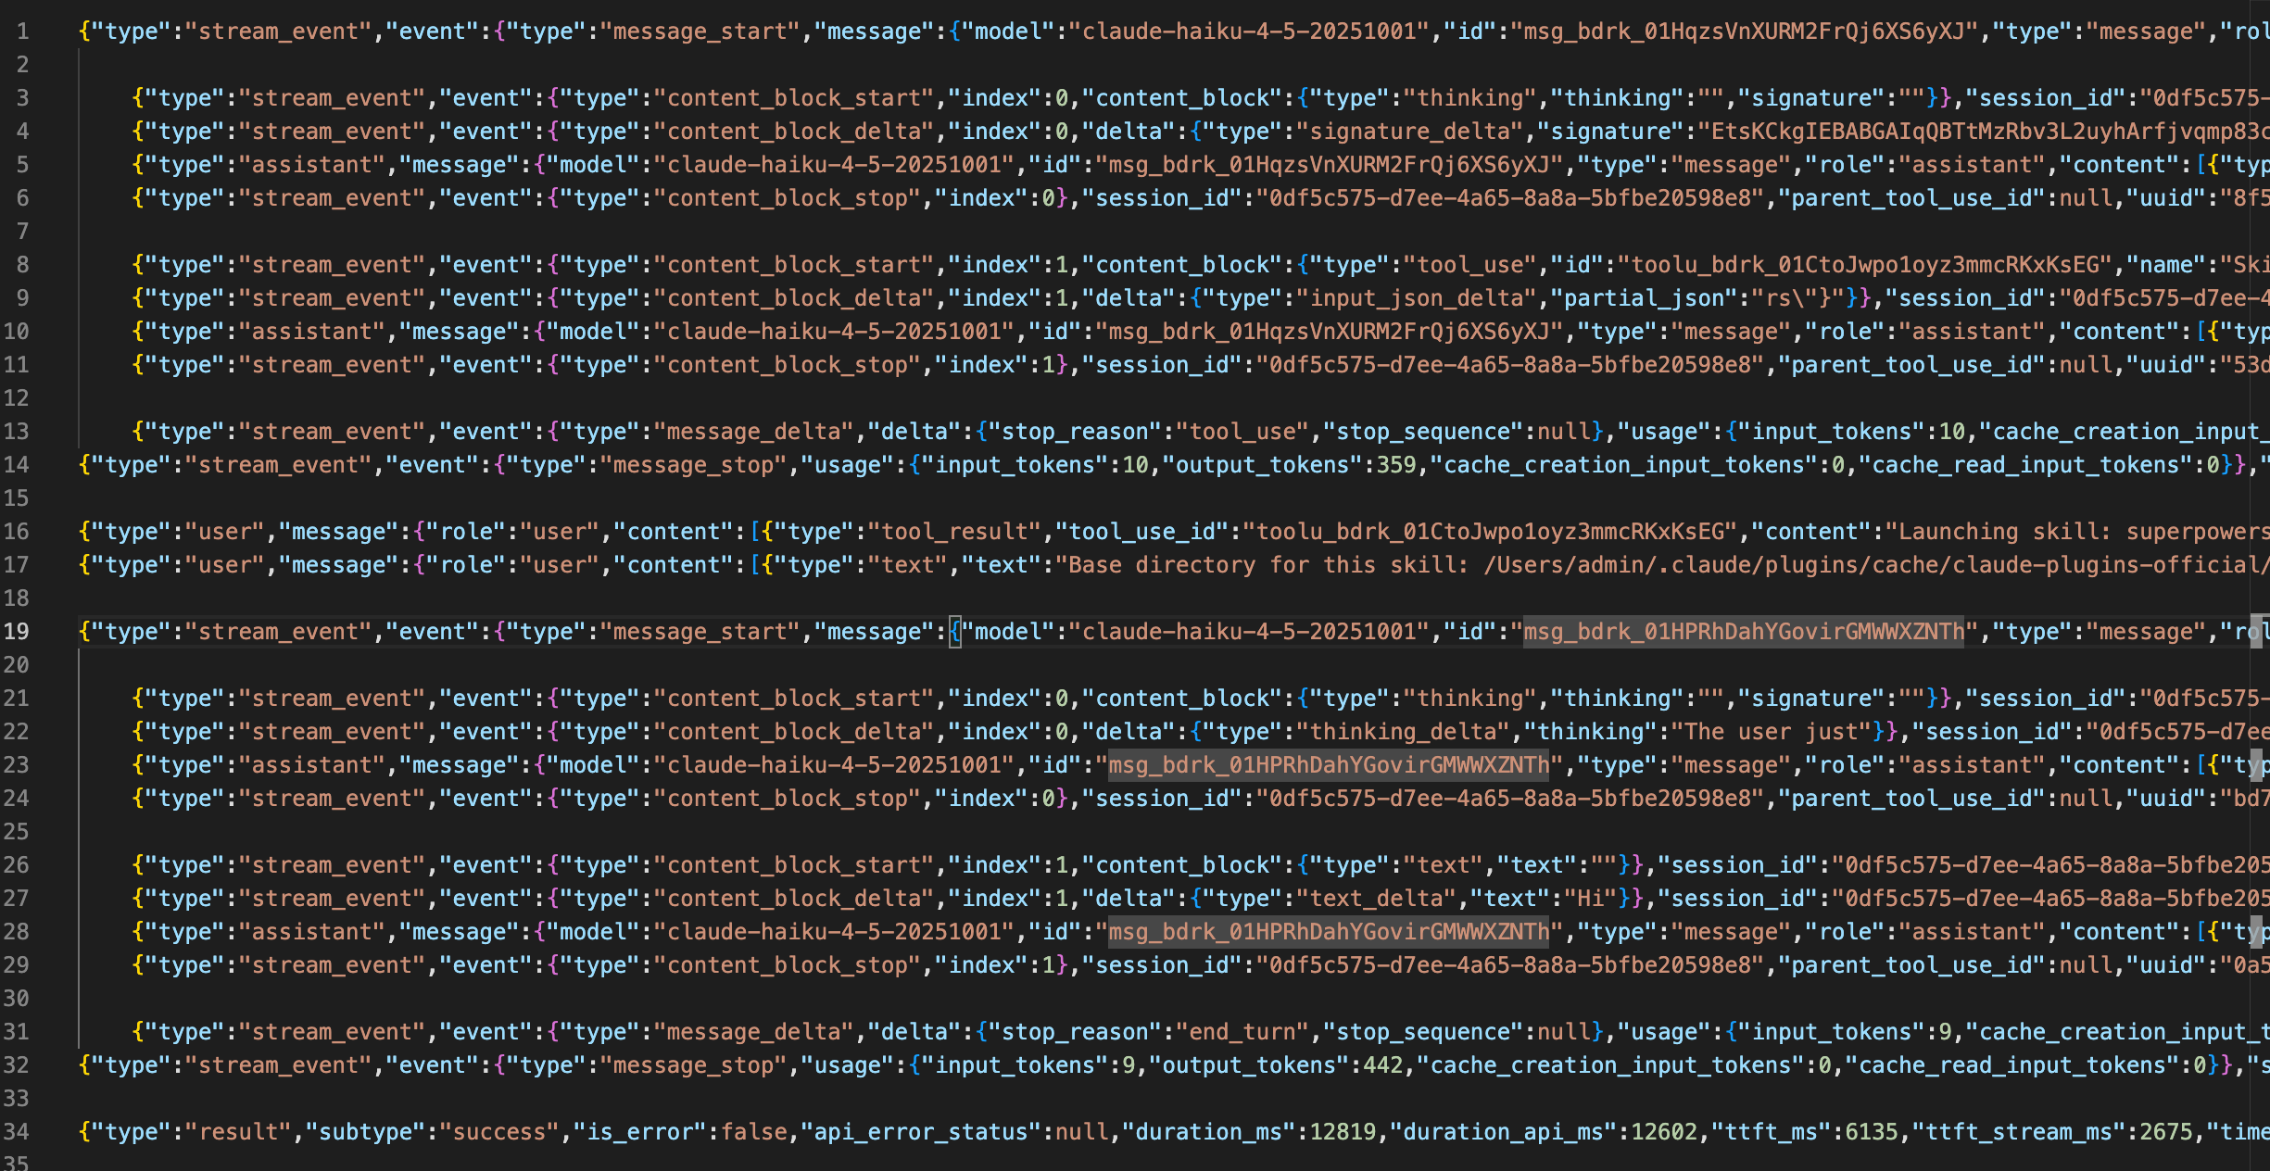
Task: Click highlighted message id on line 23
Action: click(x=1329, y=765)
